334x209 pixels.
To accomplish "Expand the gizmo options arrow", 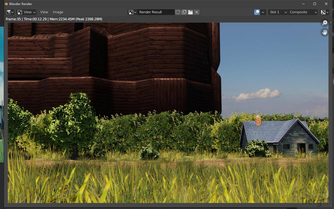I will 263,12.
